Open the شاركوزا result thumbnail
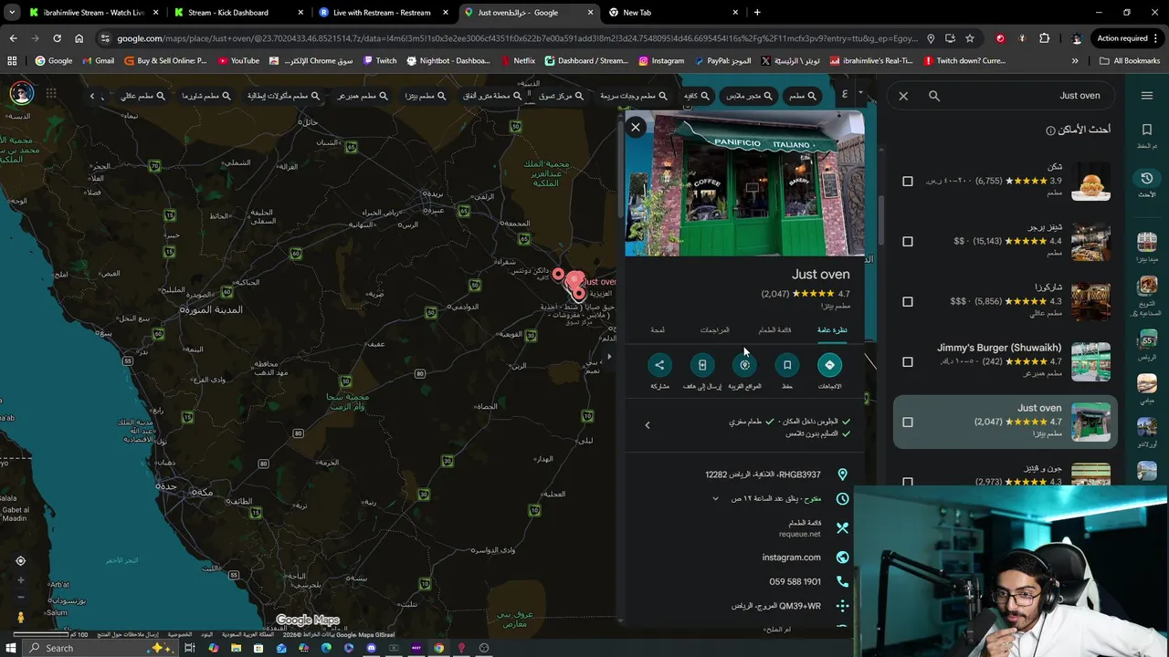Viewport: 1169px width, 657px height. pyautogui.click(x=1090, y=302)
